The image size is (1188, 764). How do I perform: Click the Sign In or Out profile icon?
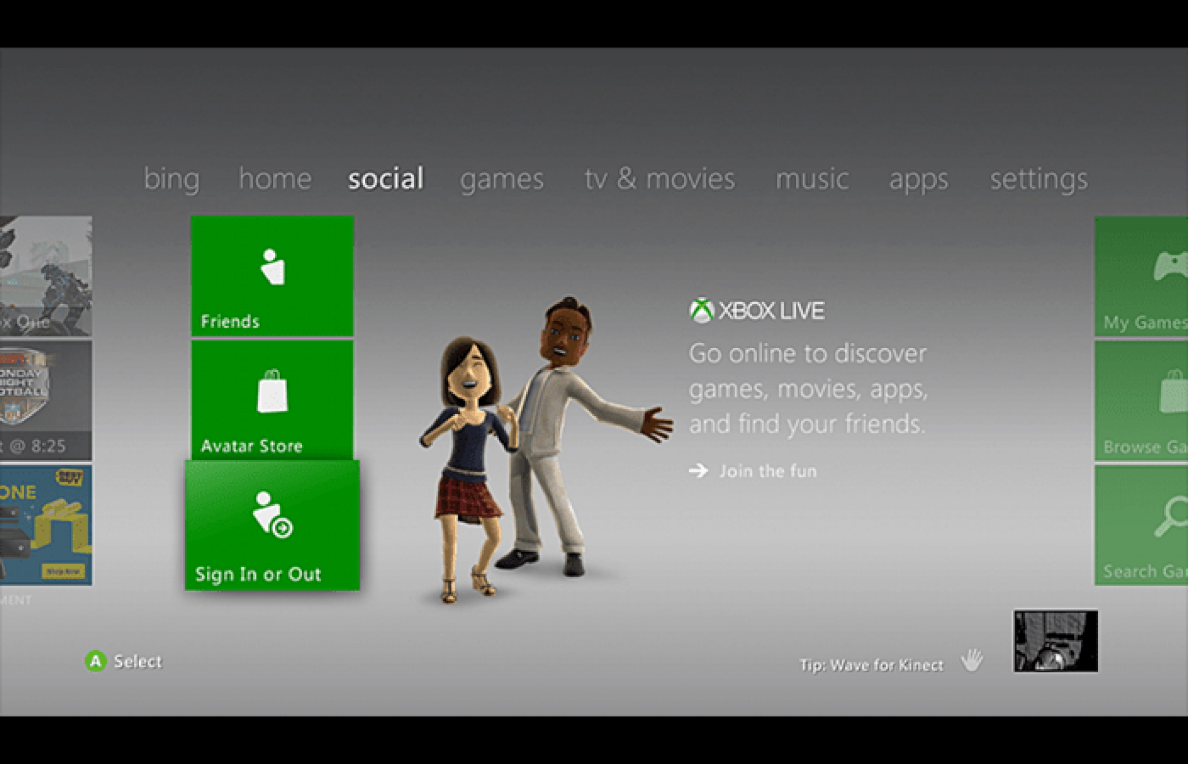272,515
